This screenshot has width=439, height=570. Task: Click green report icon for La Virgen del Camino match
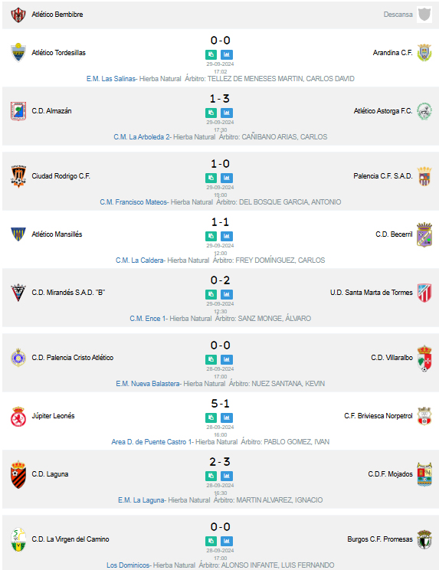click(211, 541)
